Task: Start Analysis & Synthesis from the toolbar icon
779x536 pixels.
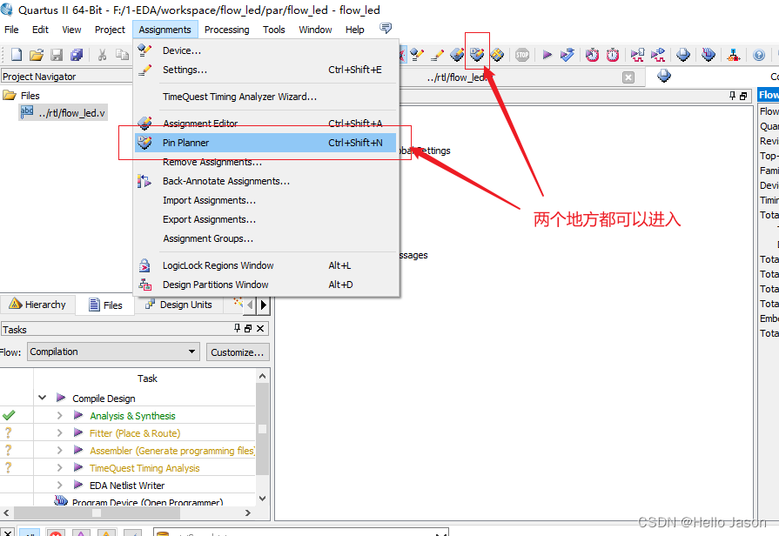Action: click(x=567, y=55)
